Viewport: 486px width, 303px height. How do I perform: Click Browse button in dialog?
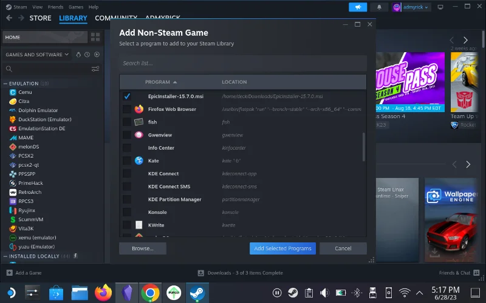click(143, 248)
